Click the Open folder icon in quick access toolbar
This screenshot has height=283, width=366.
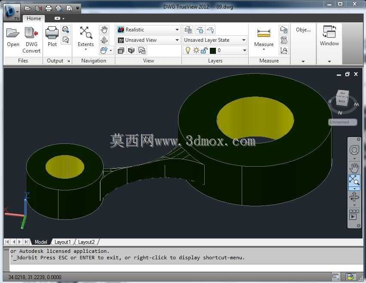point(28,9)
